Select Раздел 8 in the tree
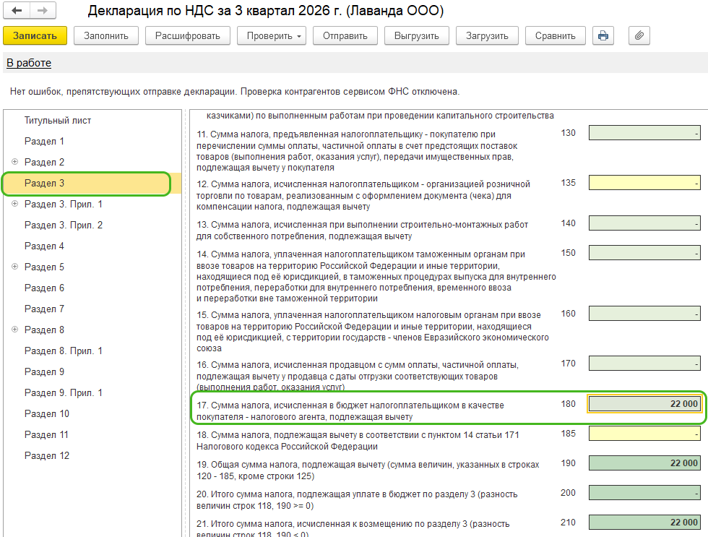708x537 pixels. coord(44,330)
